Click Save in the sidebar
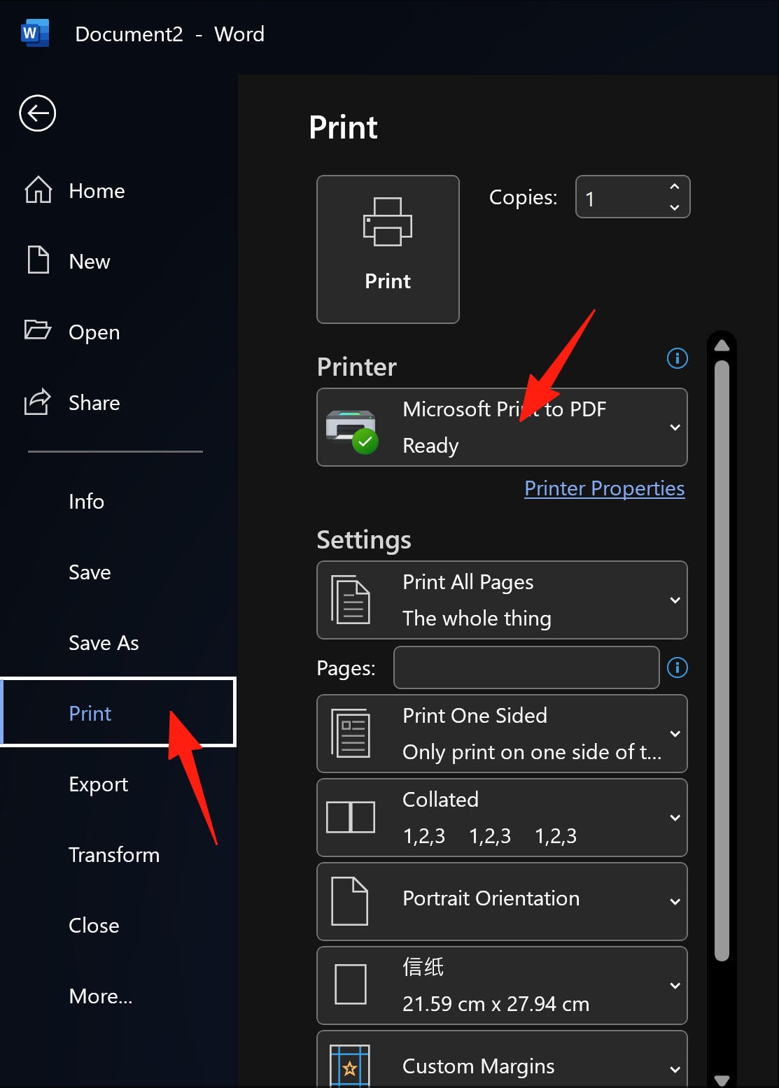 pyautogui.click(x=90, y=572)
